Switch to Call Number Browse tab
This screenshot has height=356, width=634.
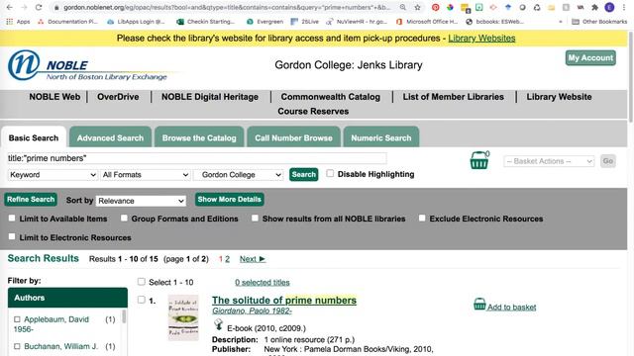293,137
